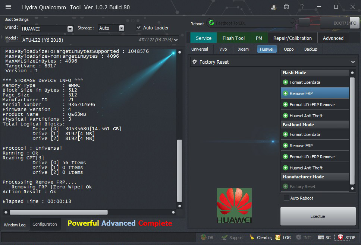
Task: Click the user account icon in title bar
Action: pyautogui.click(x=274, y=7)
